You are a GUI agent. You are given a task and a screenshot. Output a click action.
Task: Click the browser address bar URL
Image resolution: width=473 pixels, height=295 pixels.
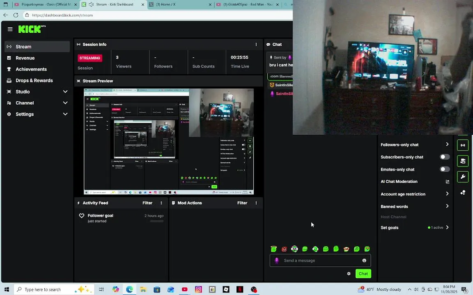point(62,15)
